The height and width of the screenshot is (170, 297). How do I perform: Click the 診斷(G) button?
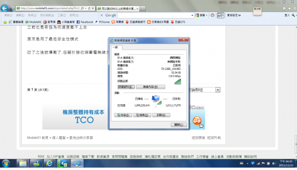click(x=161, y=115)
